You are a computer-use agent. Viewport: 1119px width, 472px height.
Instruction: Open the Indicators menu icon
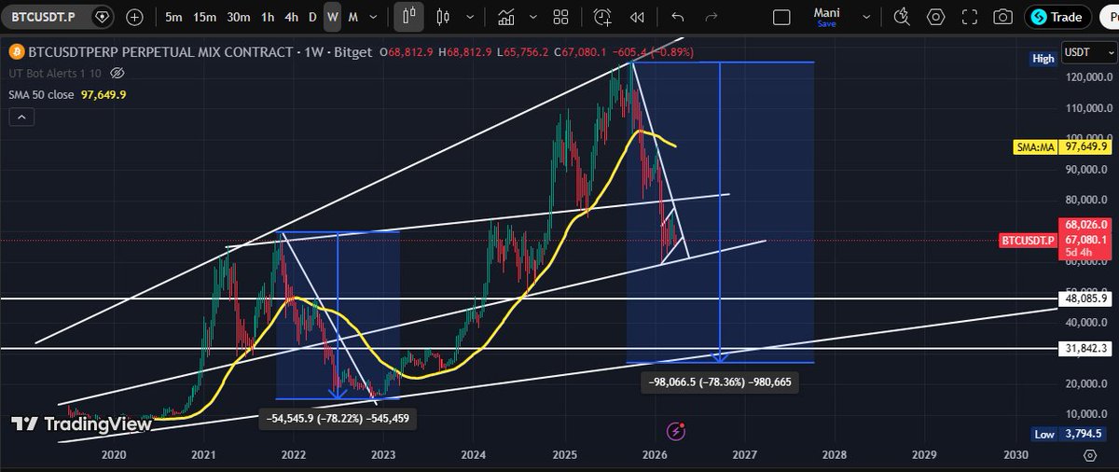pyautogui.click(x=506, y=17)
